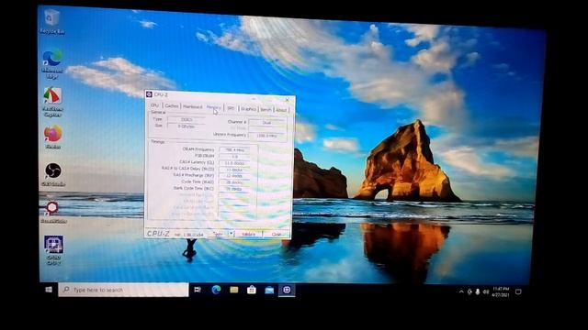Open the Recycle Bin desktop icon
588x330 pixels.
tap(51, 22)
